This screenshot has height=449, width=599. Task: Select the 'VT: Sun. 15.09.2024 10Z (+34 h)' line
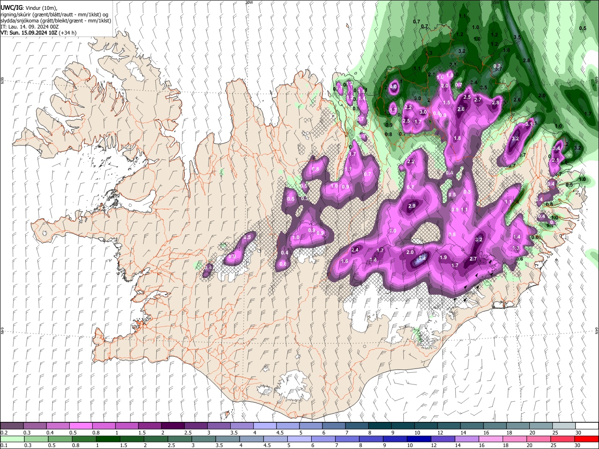coord(38,33)
